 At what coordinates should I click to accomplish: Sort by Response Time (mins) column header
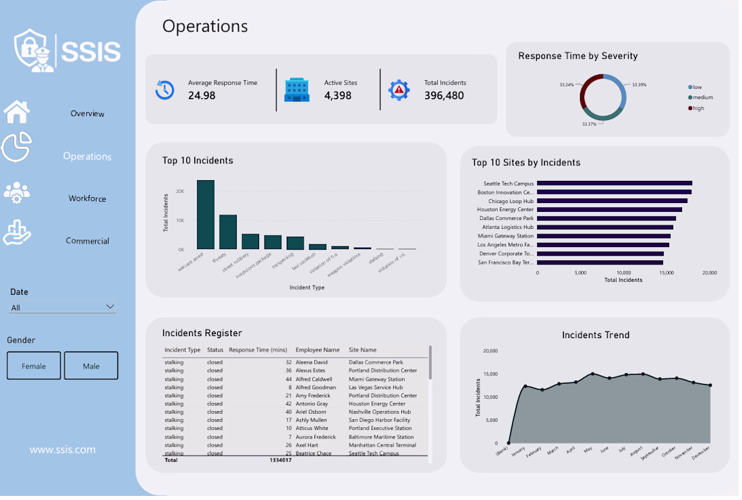(258, 350)
